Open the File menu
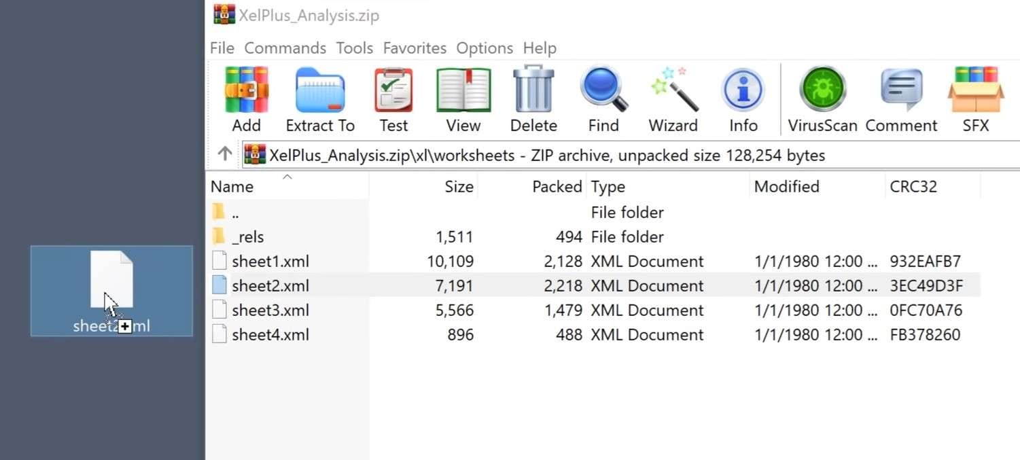The image size is (1020, 460). tap(222, 48)
